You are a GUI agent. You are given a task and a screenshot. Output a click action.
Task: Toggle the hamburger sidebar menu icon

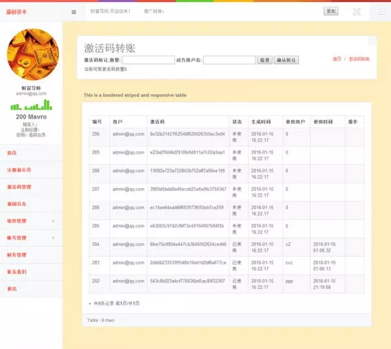74,12
